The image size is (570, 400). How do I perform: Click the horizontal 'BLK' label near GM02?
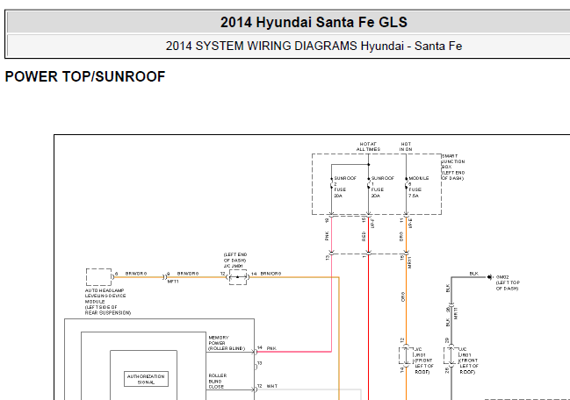pyautogui.click(x=473, y=274)
